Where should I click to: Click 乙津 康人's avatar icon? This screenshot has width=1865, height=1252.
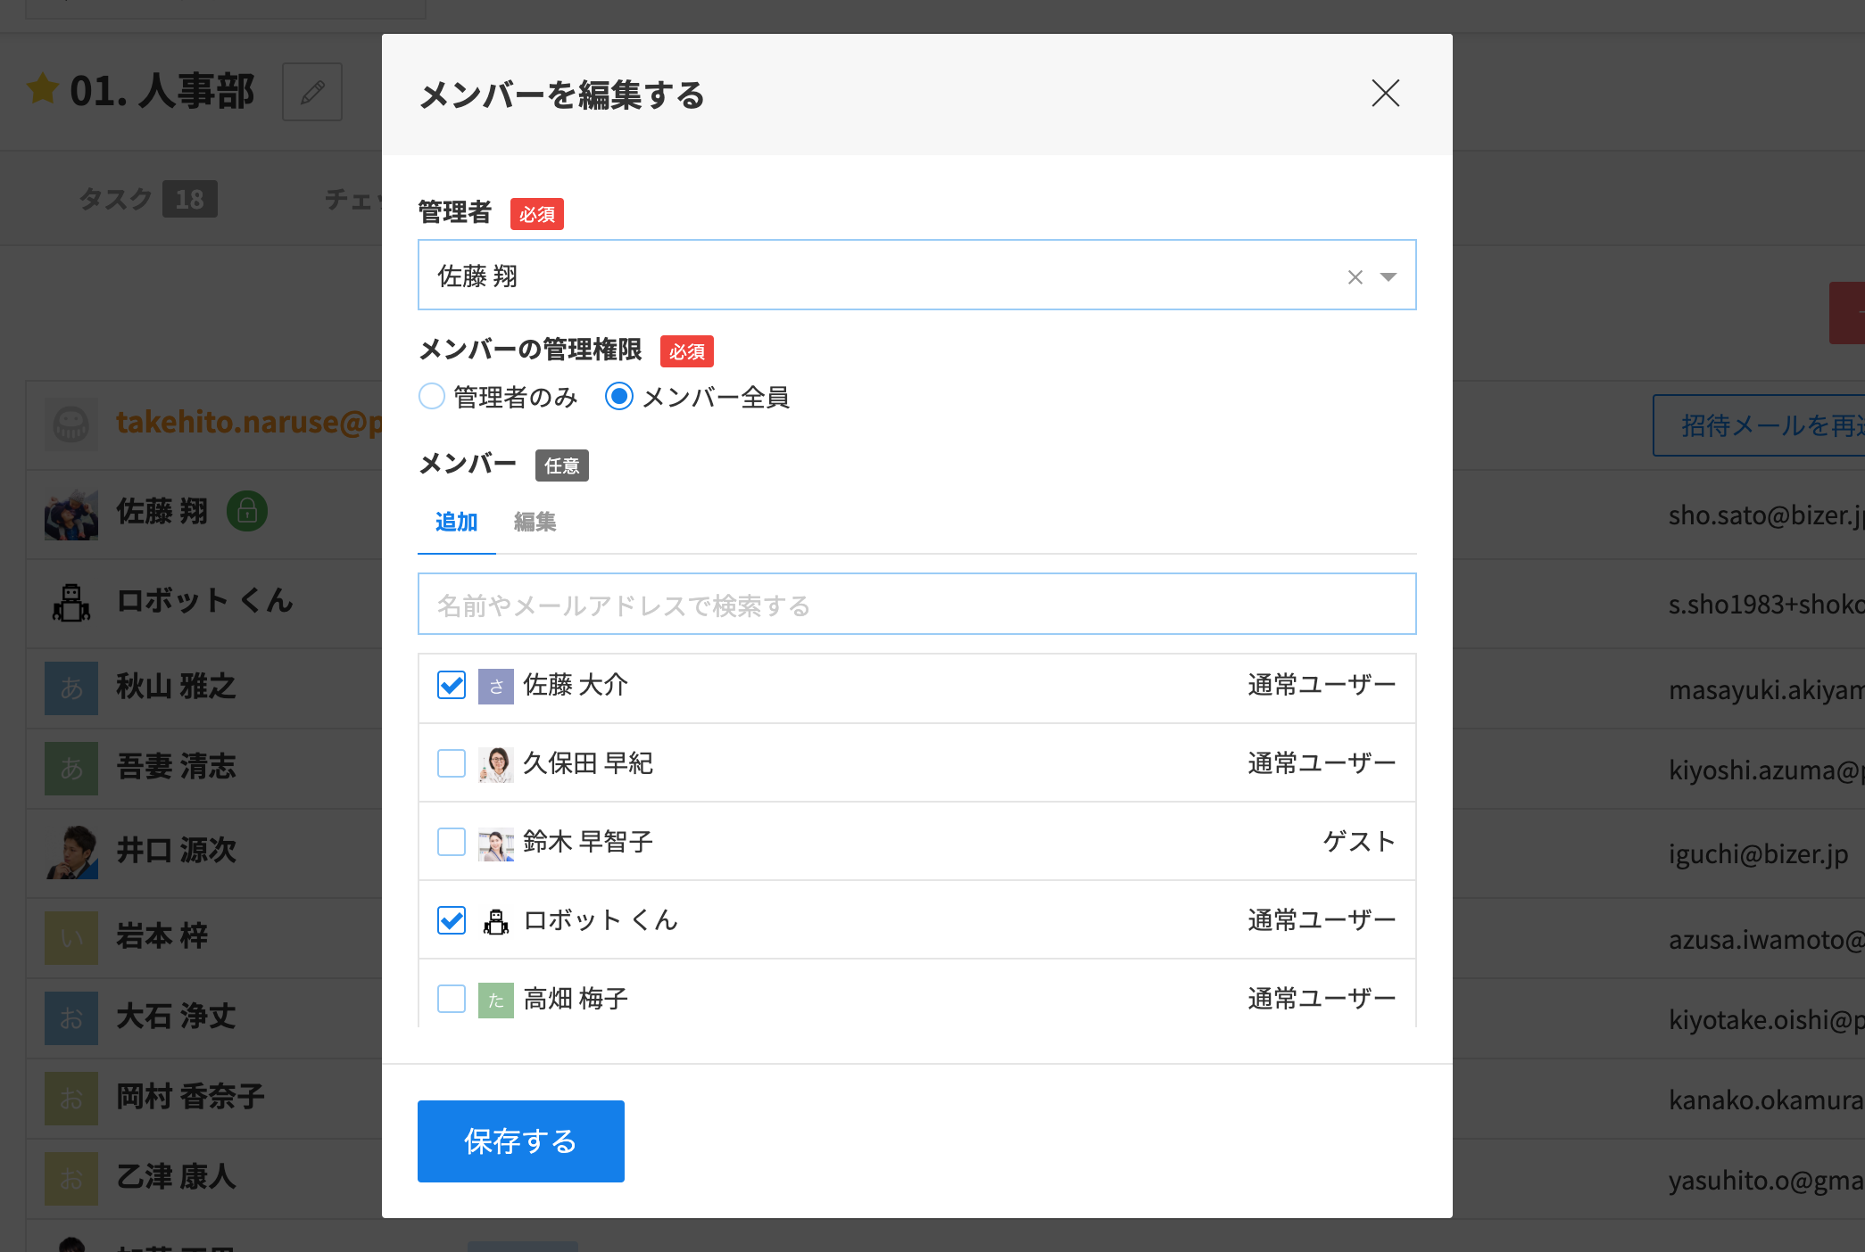click(71, 1178)
